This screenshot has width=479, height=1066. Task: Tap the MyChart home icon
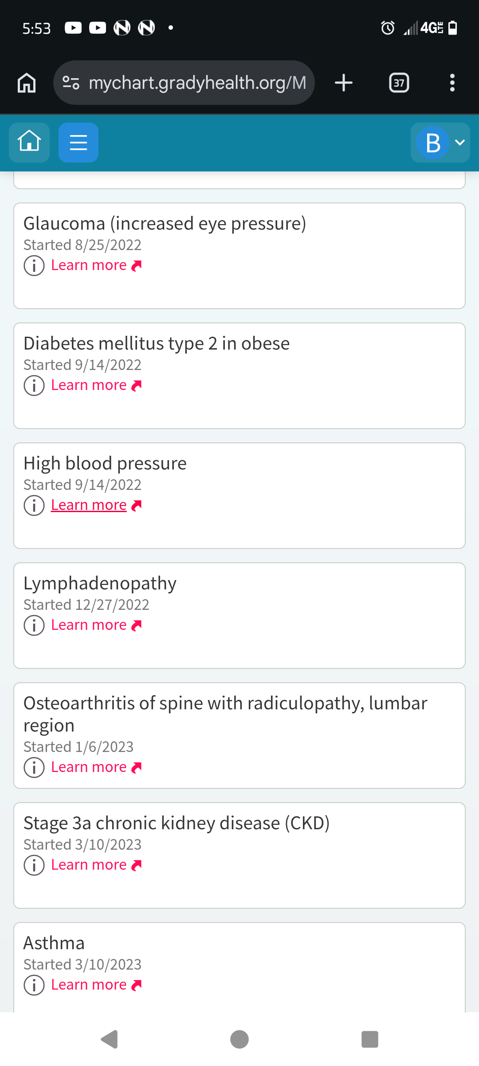[29, 143]
